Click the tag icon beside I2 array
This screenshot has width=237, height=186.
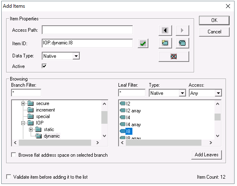[123, 110]
